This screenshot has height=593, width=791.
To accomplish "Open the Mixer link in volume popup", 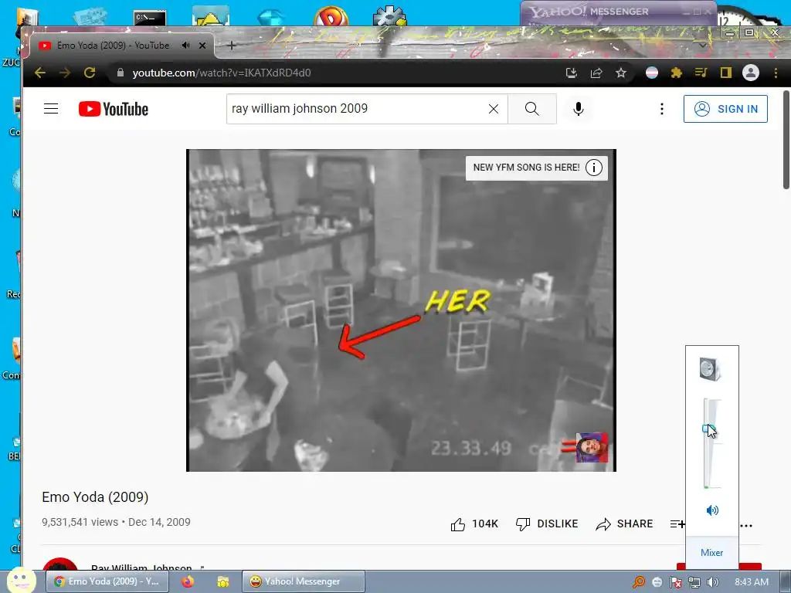I will pos(711,553).
